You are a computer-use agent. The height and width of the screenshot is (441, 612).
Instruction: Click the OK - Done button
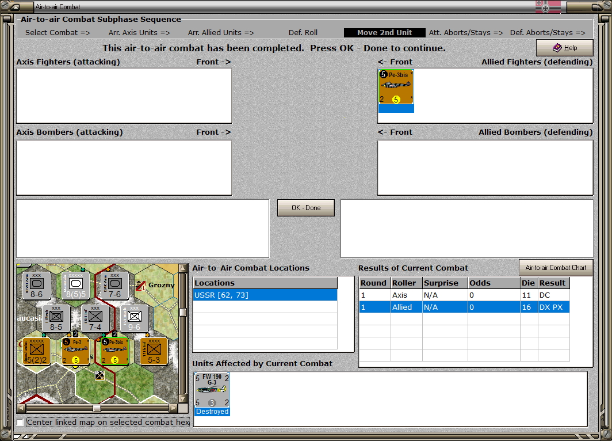click(305, 208)
